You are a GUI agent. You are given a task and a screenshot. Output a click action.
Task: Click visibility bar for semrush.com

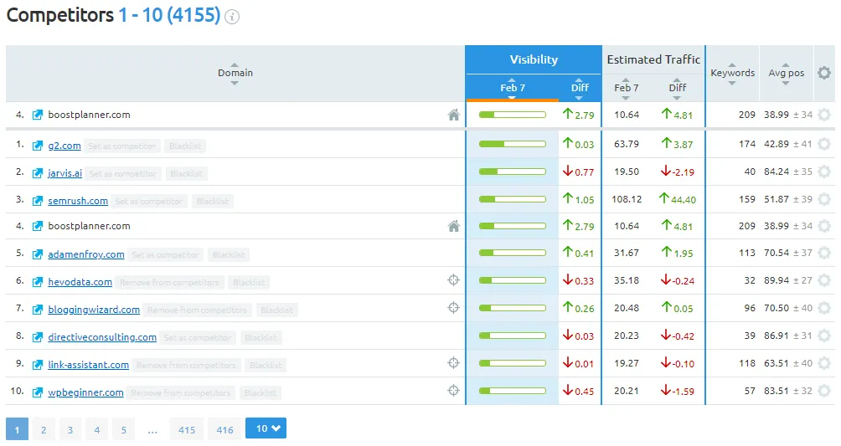click(512, 199)
